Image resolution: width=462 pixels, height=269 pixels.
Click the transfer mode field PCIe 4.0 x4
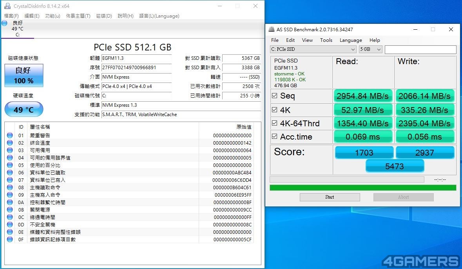[136, 86]
